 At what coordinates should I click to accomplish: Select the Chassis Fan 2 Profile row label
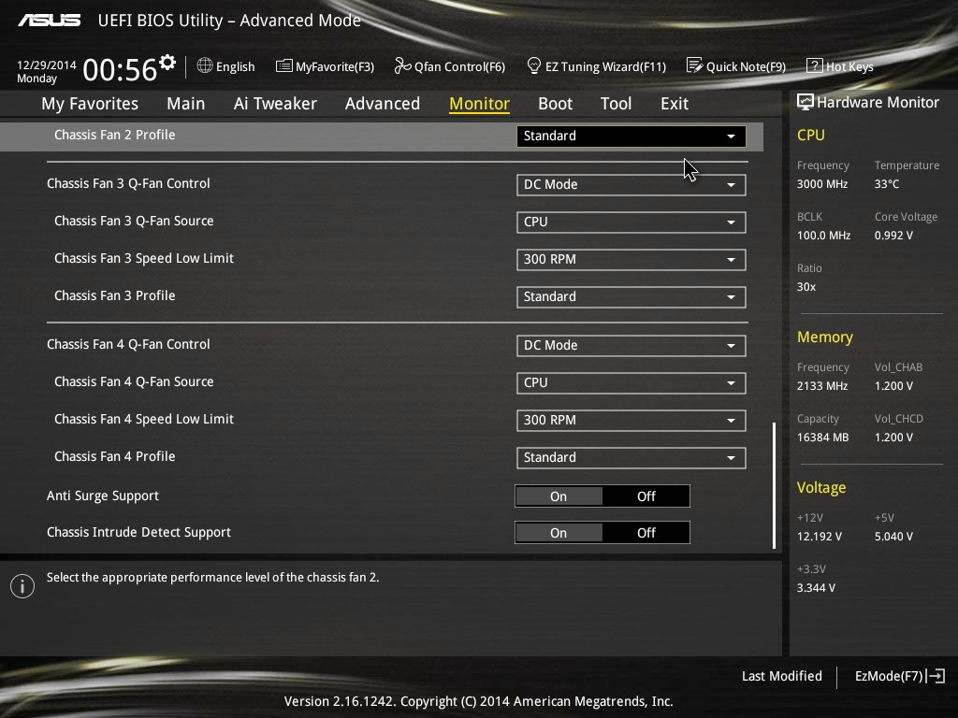[115, 135]
